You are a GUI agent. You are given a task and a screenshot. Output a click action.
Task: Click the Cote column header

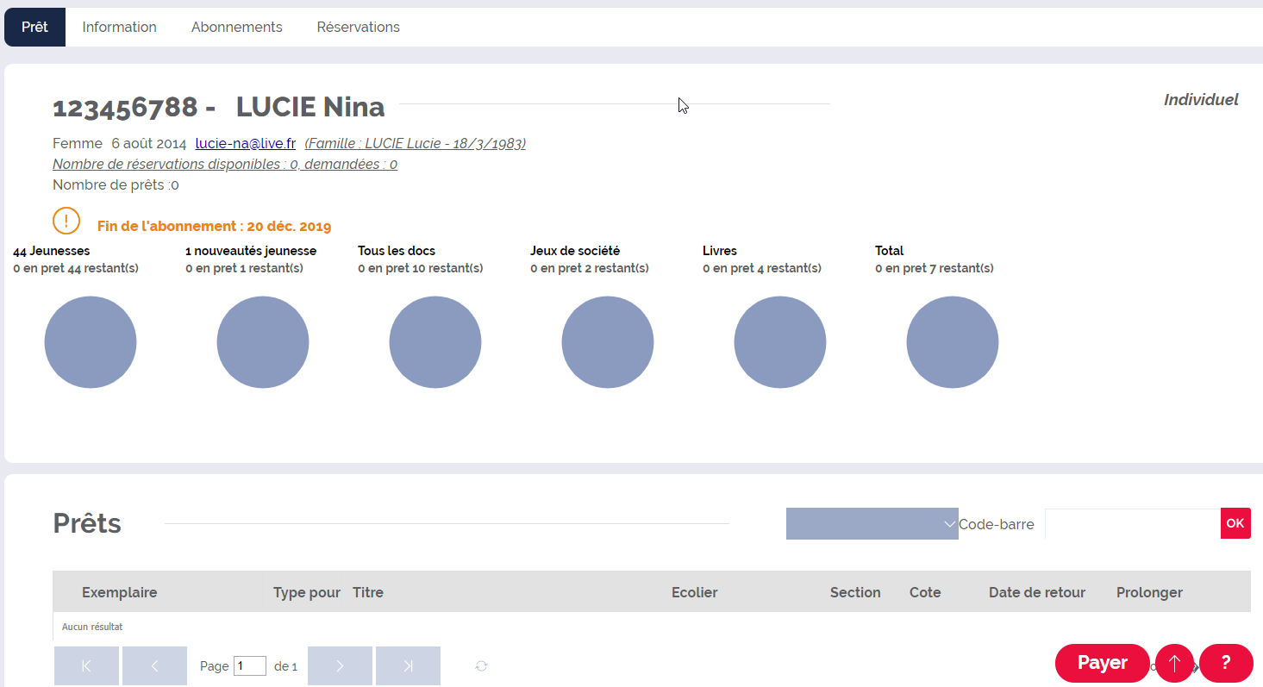pos(925,592)
